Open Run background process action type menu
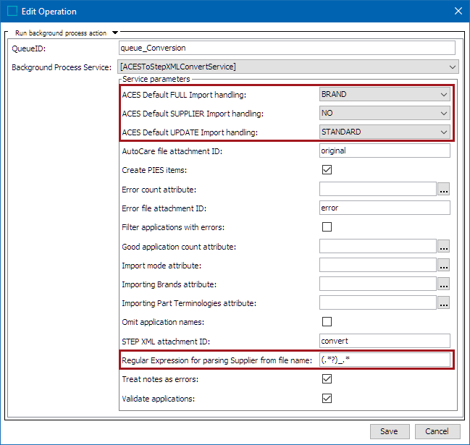This screenshot has height=445, width=470. pos(115,33)
